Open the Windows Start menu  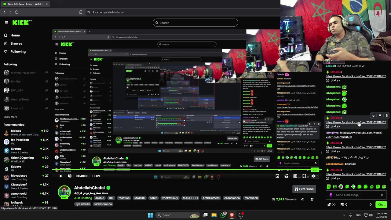click(150, 215)
